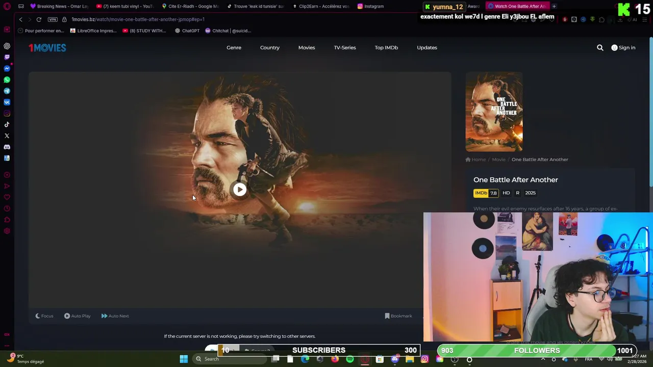Click the One Battle After Another title
Screen dimensions: 653x367
point(516,179)
